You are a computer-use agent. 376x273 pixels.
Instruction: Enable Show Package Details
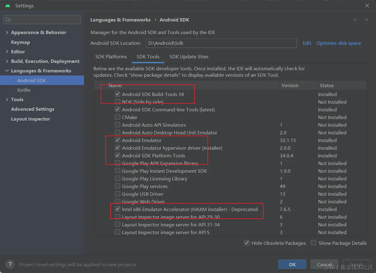pos(313,243)
